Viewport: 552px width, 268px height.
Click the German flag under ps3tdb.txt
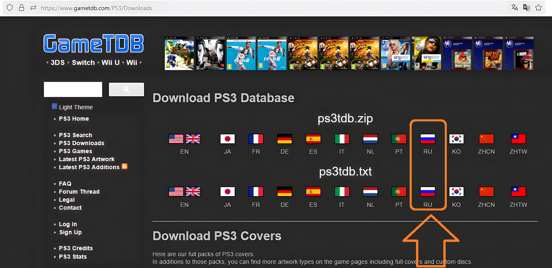285,192
